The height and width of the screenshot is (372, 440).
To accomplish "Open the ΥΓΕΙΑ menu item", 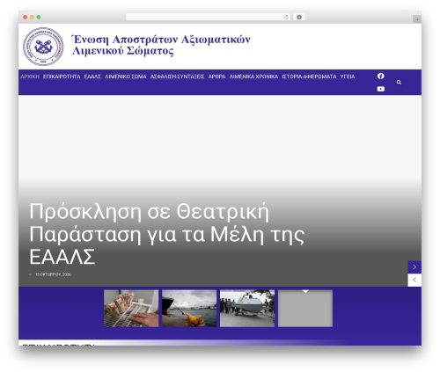I will coord(348,77).
